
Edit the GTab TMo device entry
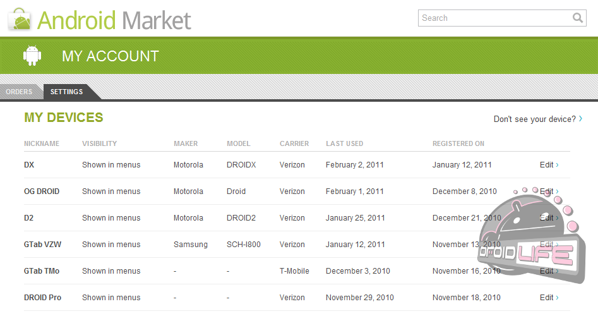[x=548, y=271]
